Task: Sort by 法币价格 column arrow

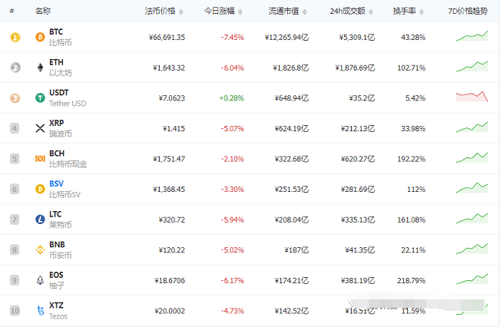Action: click(x=181, y=12)
